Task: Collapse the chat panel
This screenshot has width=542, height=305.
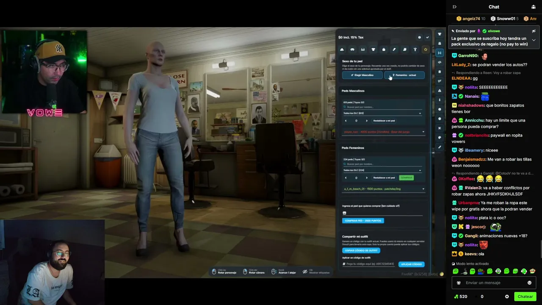Action: [x=454, y=7]
